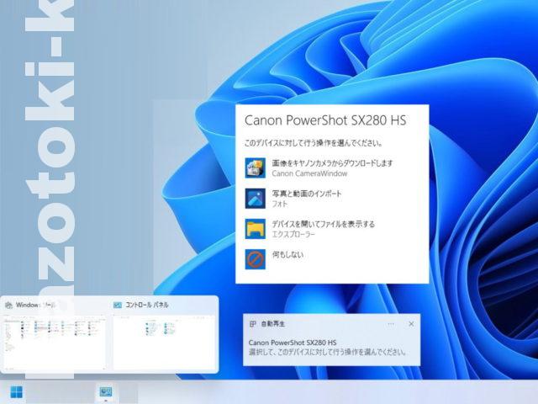Image resolution: width=538 pixels, height=404 pixels.
Task: Click the Canon CameraWindow download icon
Action: tap(255, 167)
